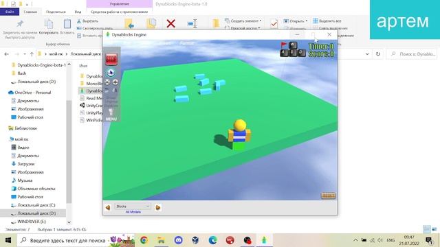This screenshot has width=440, height=247.
Task: Open the Windows Start button
Action: click(8, 240)
